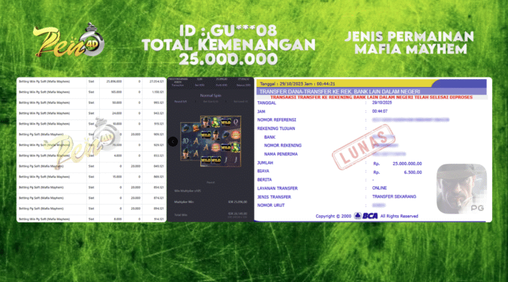This screenshot has height=282, width=508.
Task: Click the 874.121 balance cell
Action: tap(159, 198)
